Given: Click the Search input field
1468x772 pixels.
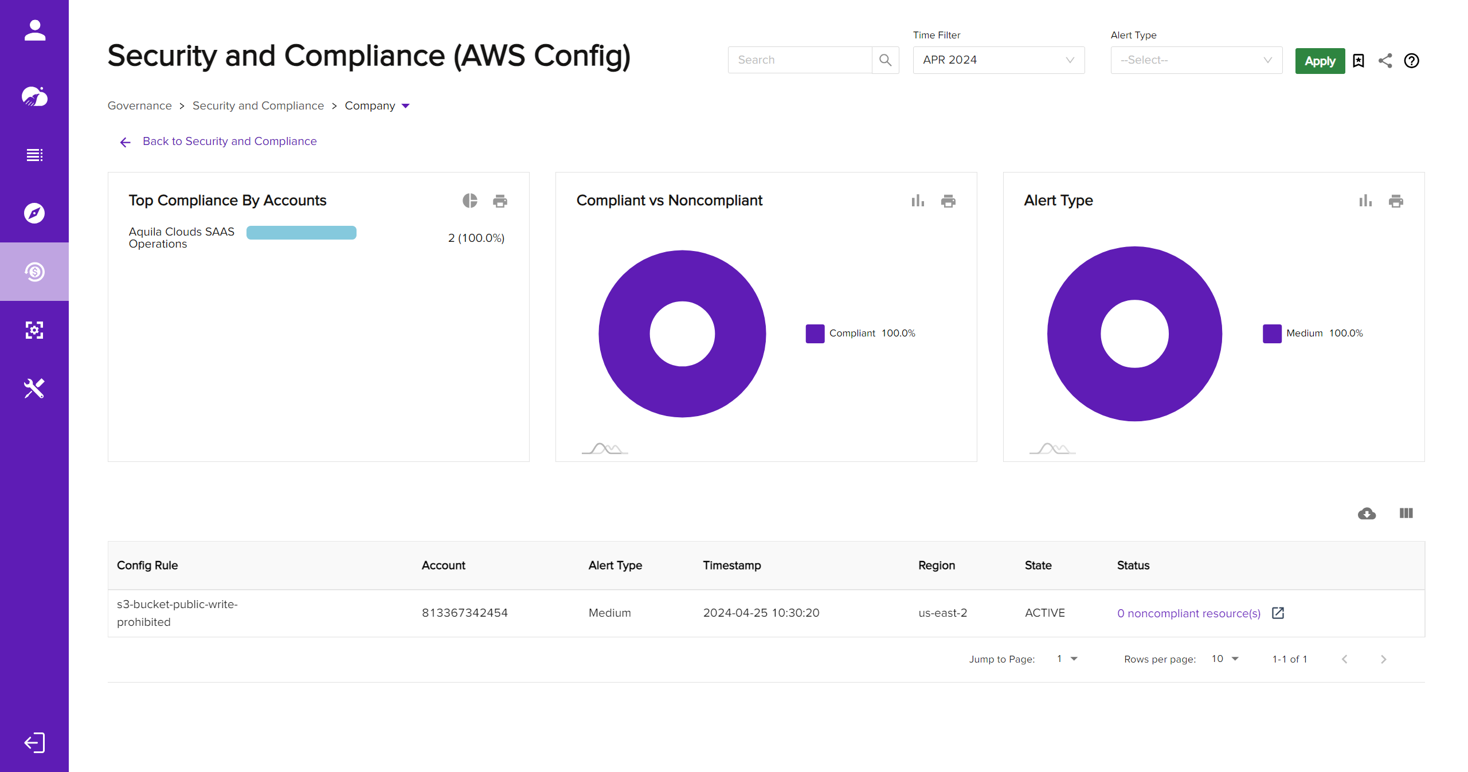Looking at the screenshot, I should (800, 60).
